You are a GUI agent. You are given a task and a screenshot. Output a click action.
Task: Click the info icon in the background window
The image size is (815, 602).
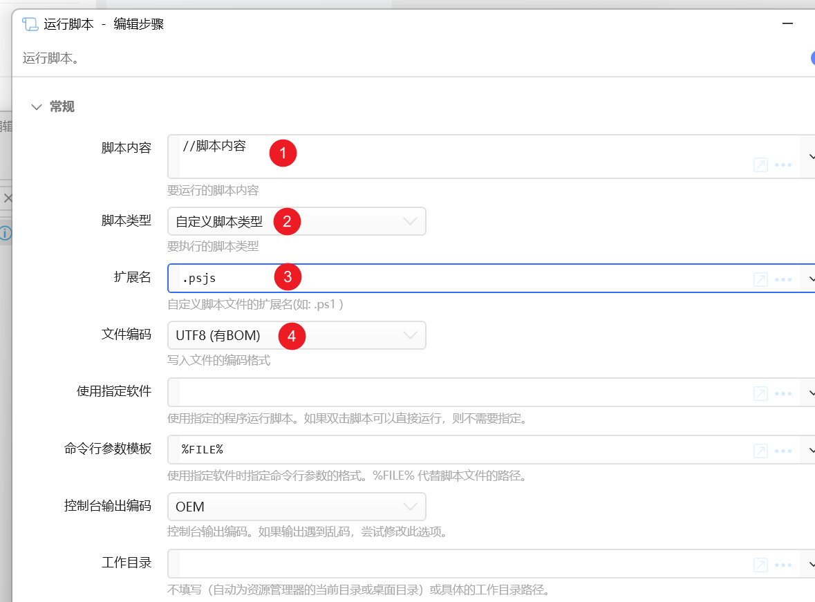(x=6, y=233)
